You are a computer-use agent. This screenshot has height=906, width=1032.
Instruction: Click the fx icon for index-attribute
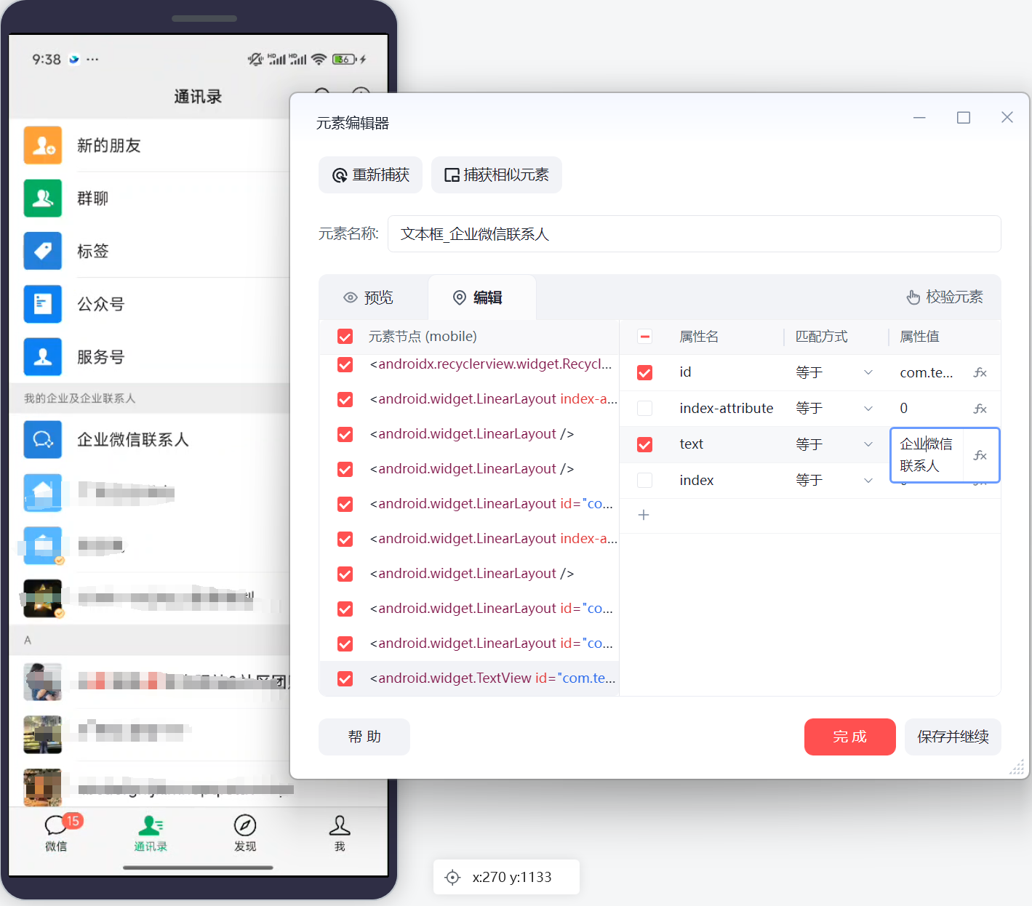click(980, 409)
